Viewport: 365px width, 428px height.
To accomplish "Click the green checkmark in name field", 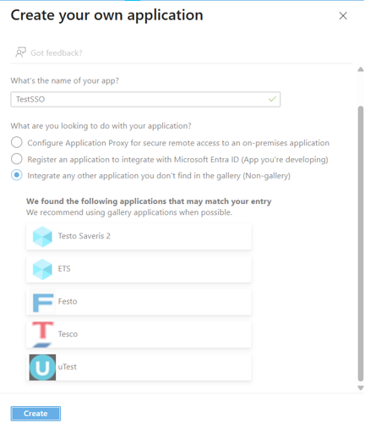I will point(272,99).
